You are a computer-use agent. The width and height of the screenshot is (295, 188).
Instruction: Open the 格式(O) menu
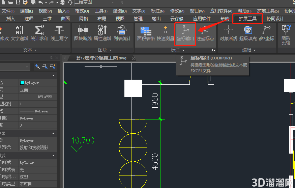(x=82, y=11)
